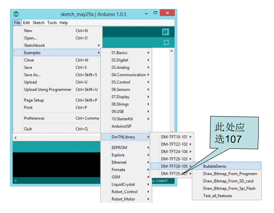Select Draw_Bitmap_From_Progmem example

[227, 174]
